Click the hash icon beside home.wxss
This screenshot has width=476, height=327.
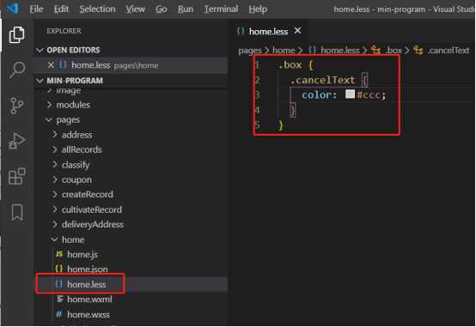point(59,314)
